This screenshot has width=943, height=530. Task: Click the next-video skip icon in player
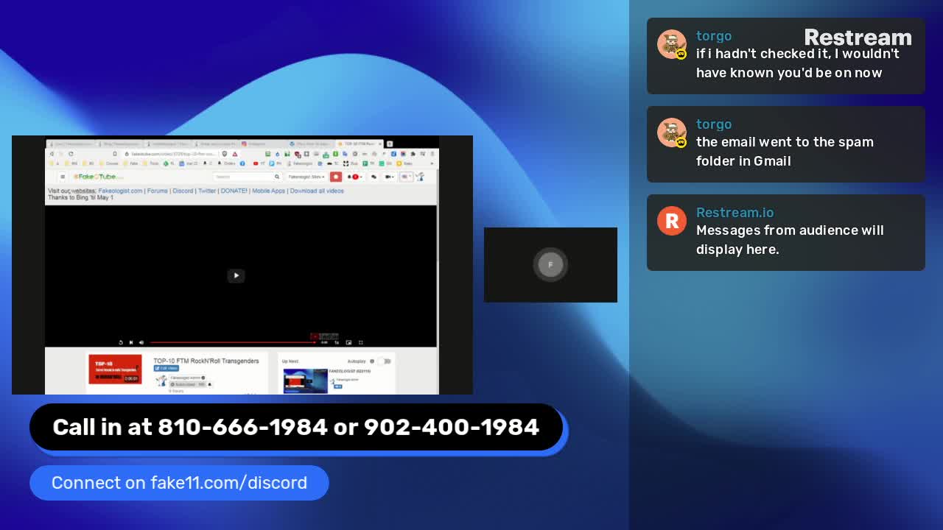[x=131, y=342]
